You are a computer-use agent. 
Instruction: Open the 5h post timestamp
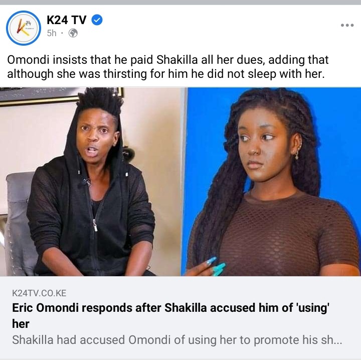pyautogui.click(x=52, y=33)
